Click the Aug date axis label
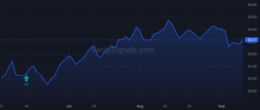The image size is (260, 110). click(140, 106)
